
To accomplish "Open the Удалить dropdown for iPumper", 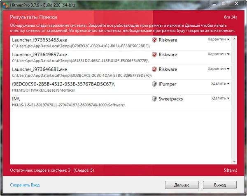I will [220, 83].
